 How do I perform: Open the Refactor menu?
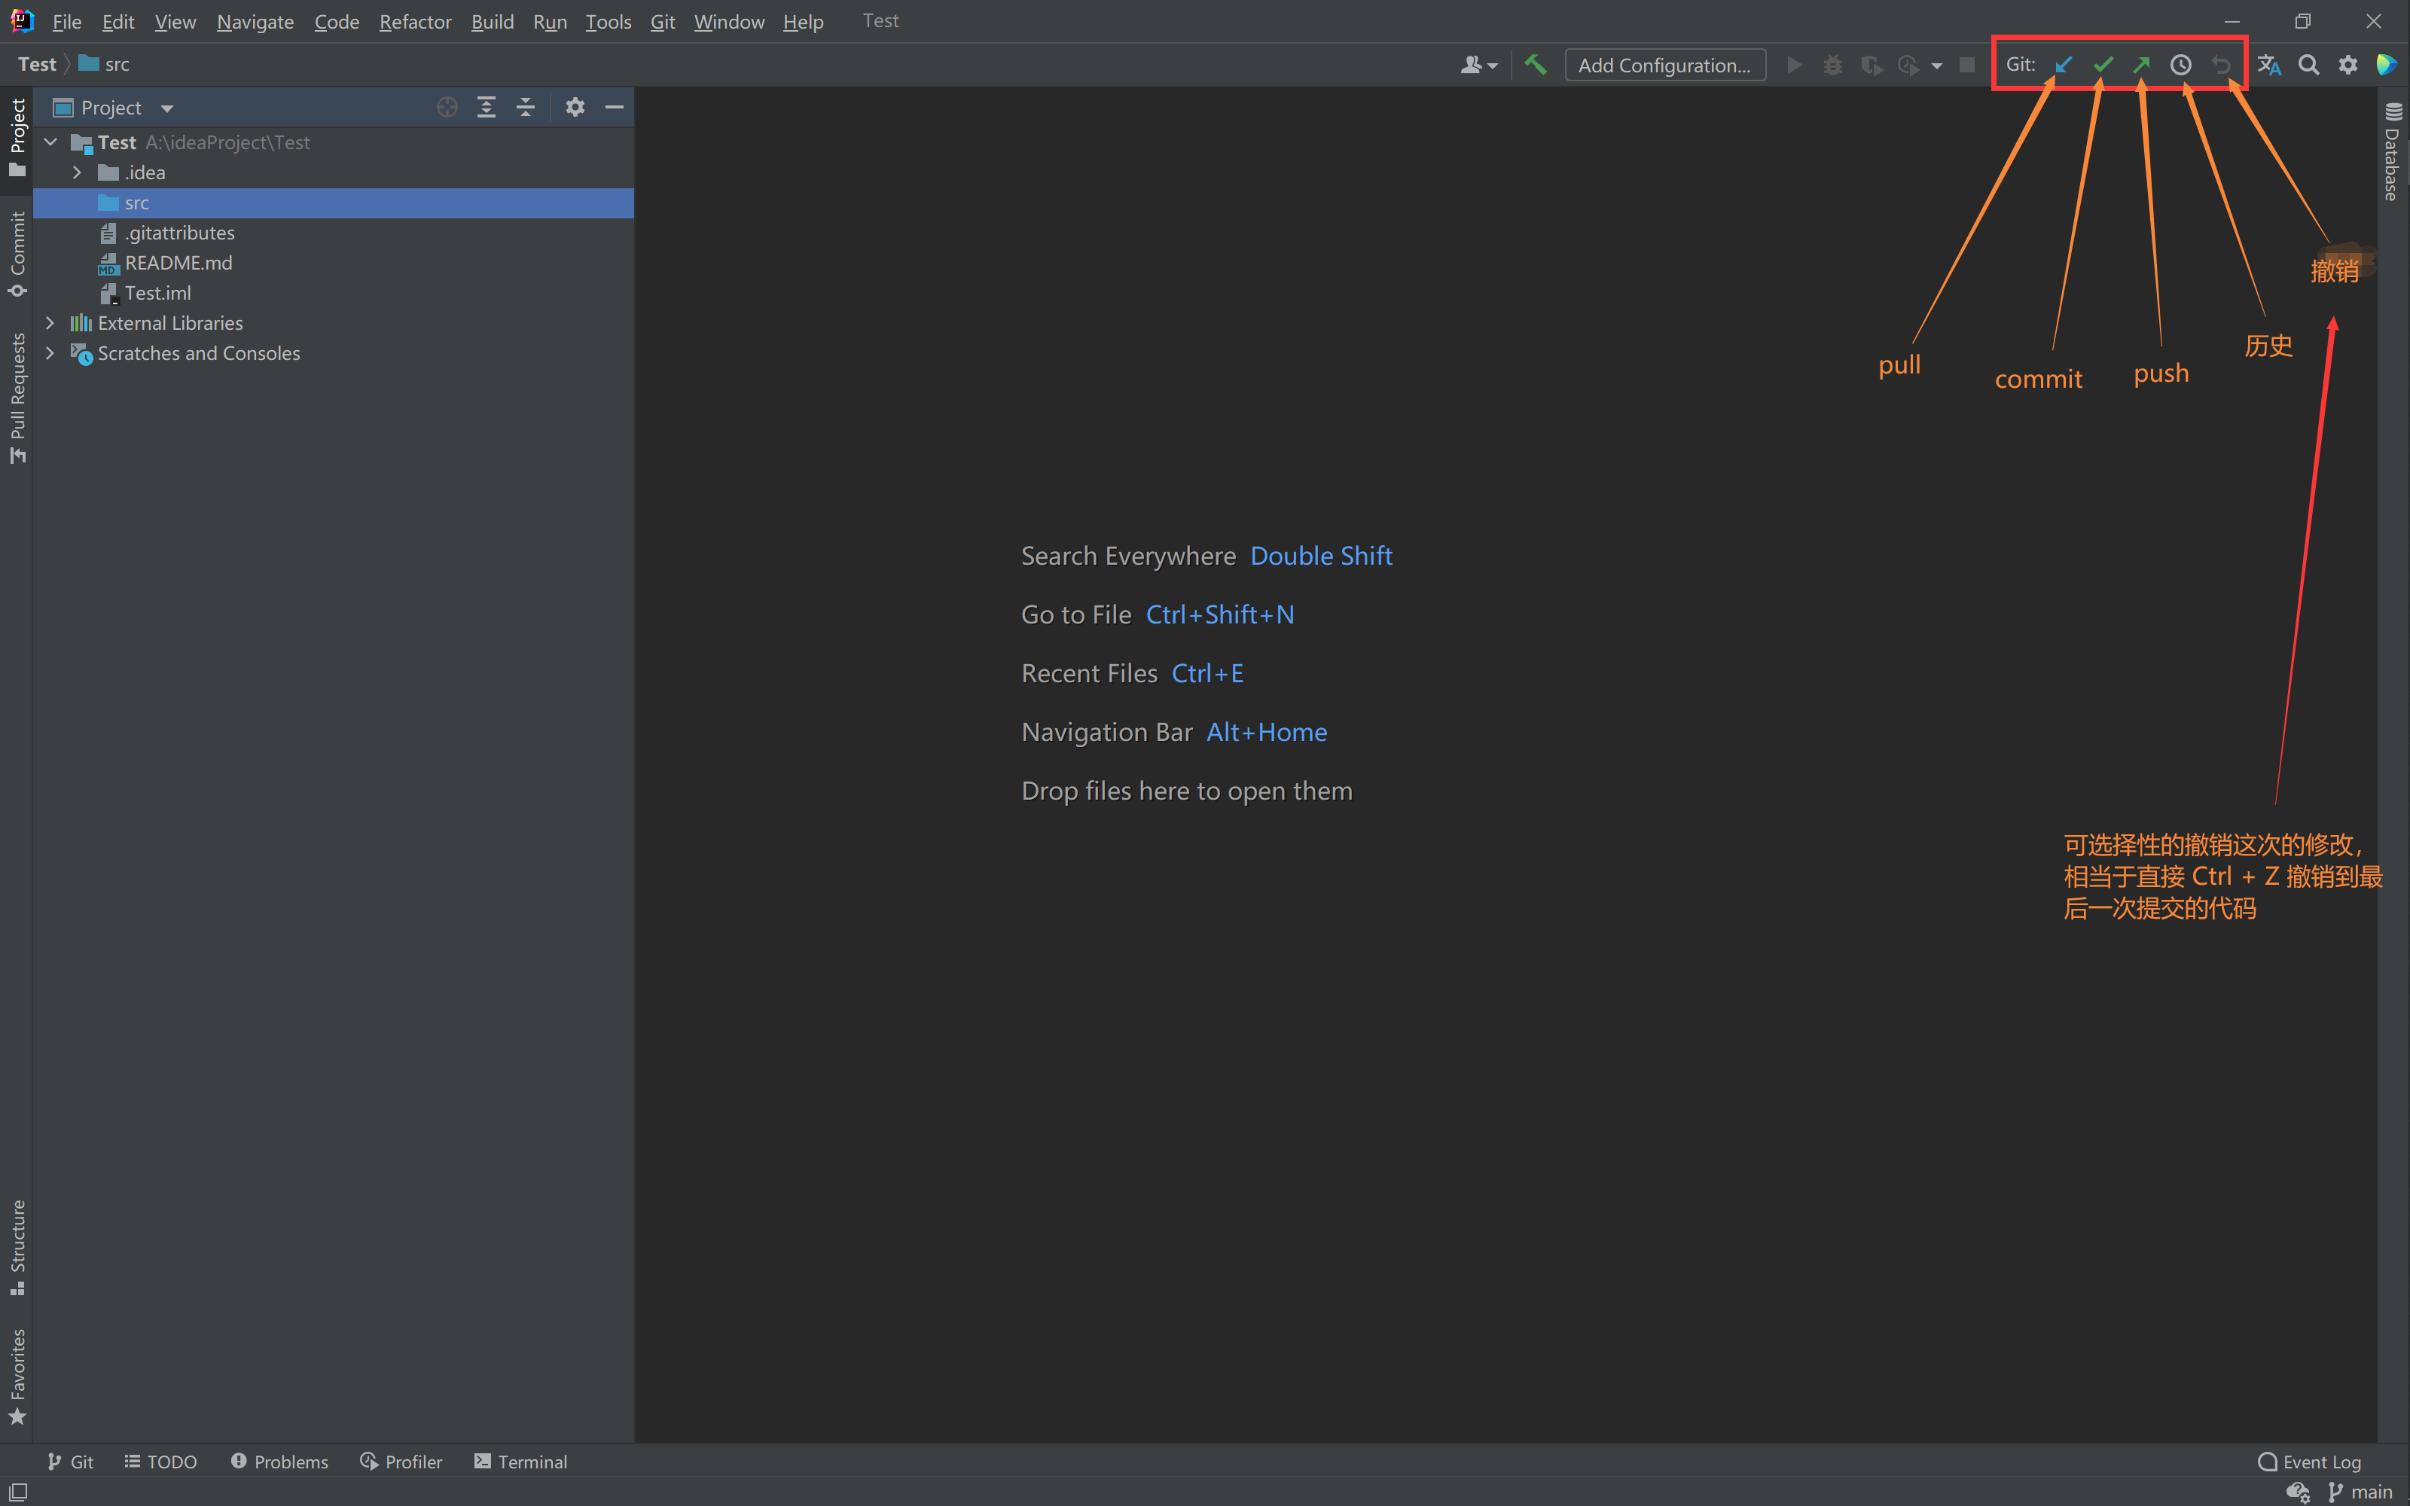pos(414,21)
